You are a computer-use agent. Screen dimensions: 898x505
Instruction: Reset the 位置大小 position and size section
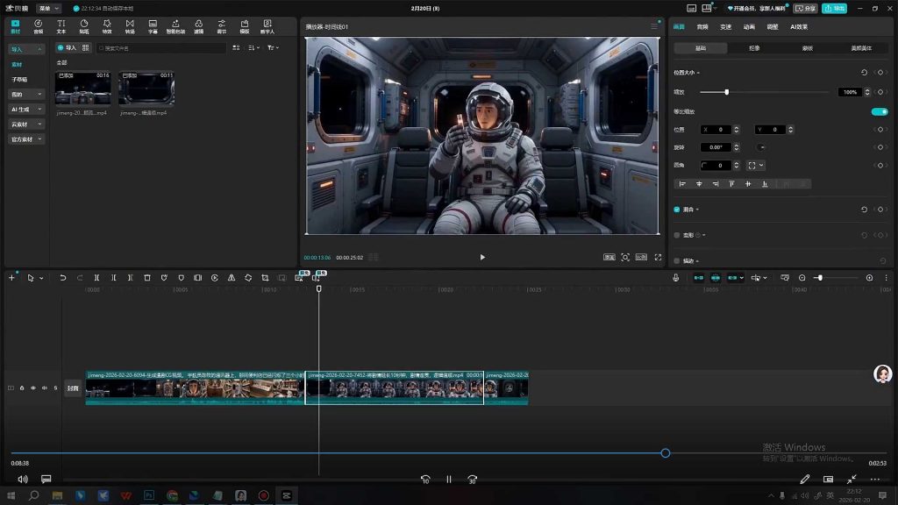864,72
